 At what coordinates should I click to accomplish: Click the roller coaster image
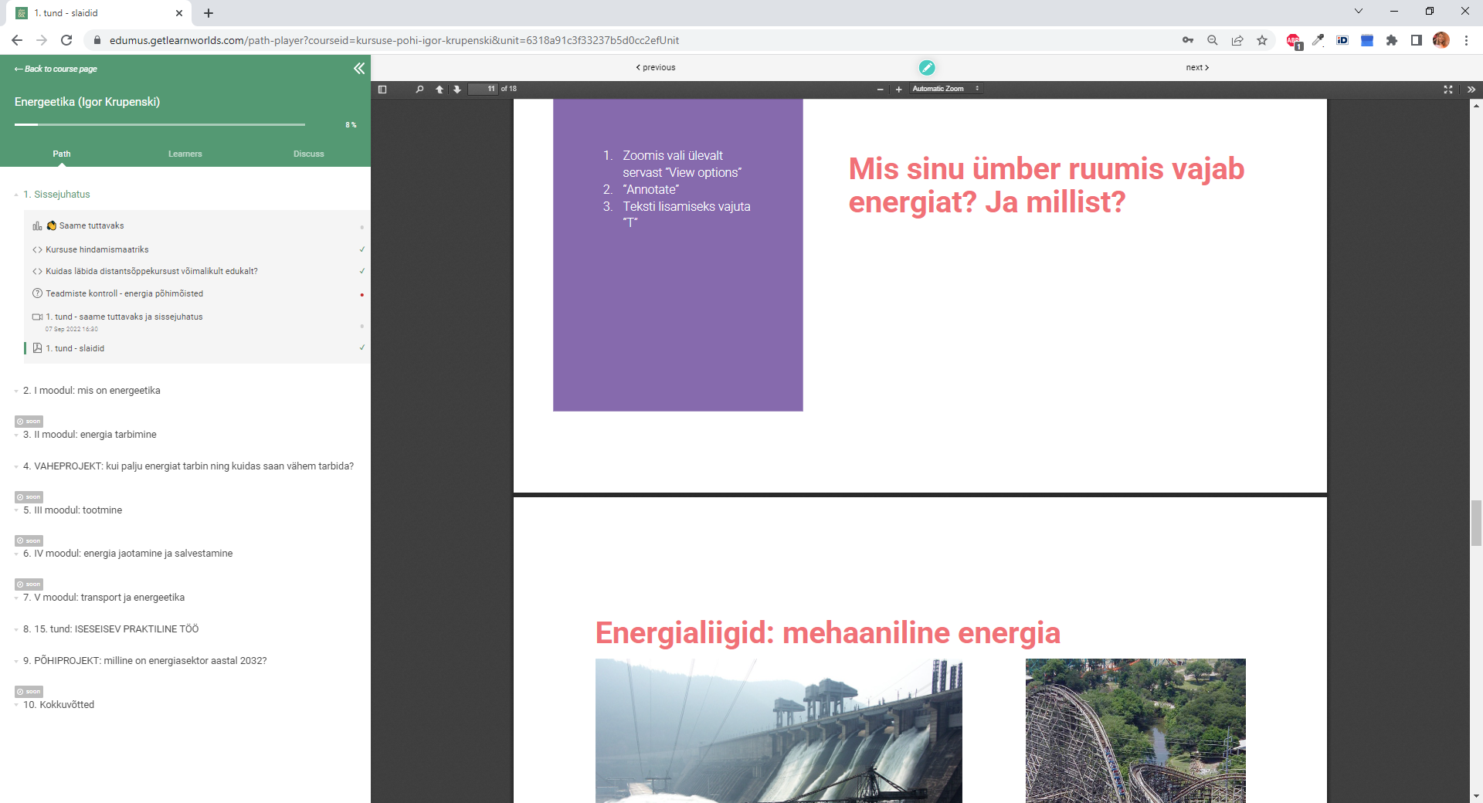[1135, 730]
